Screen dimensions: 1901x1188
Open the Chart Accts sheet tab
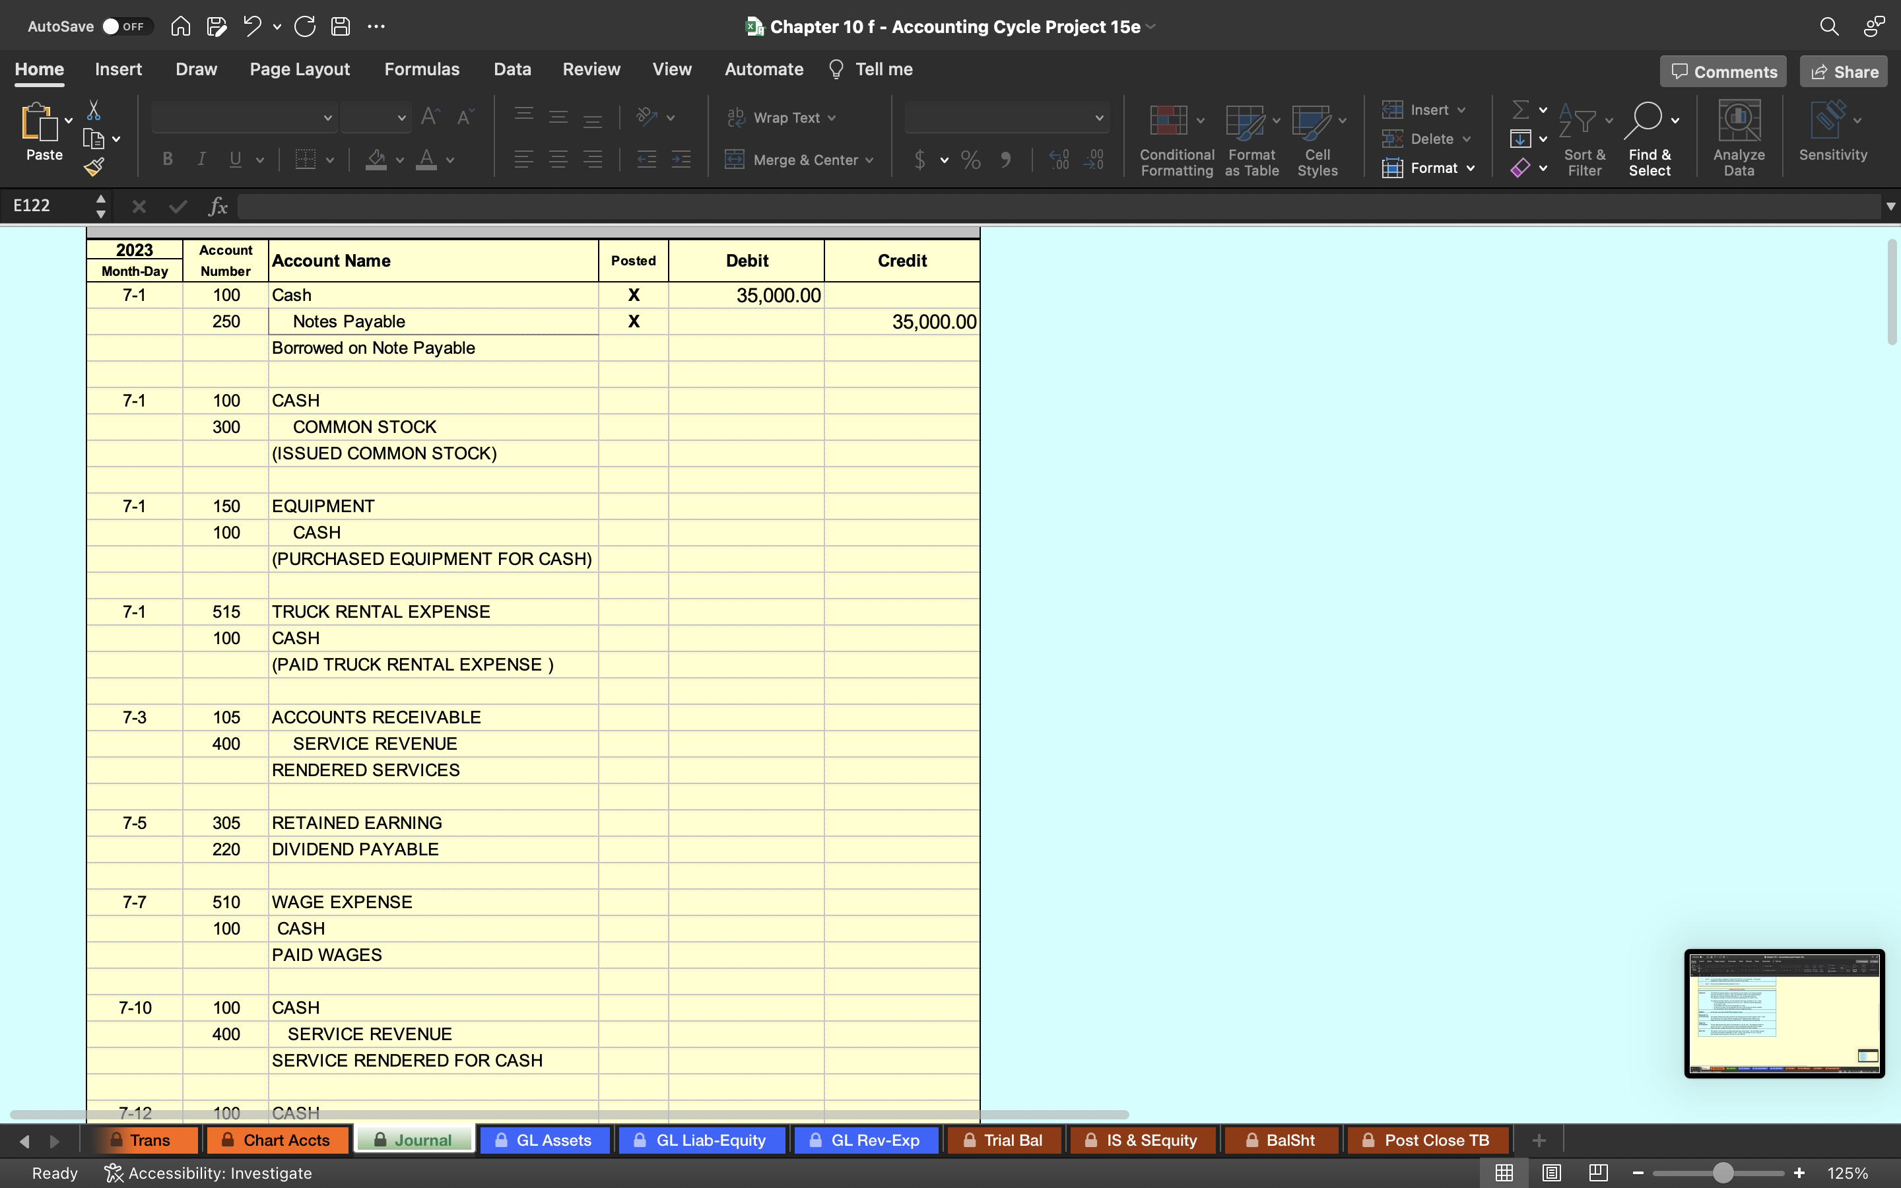pos(277,1140)
